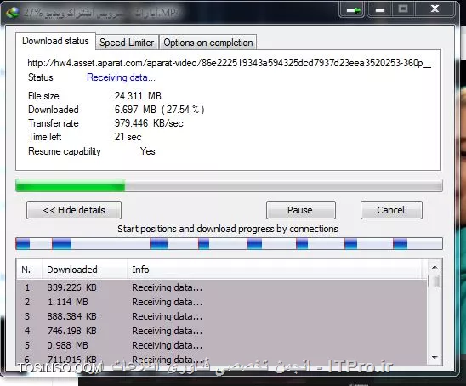Open the Speed Limiter tab

(x=127, y=43)
